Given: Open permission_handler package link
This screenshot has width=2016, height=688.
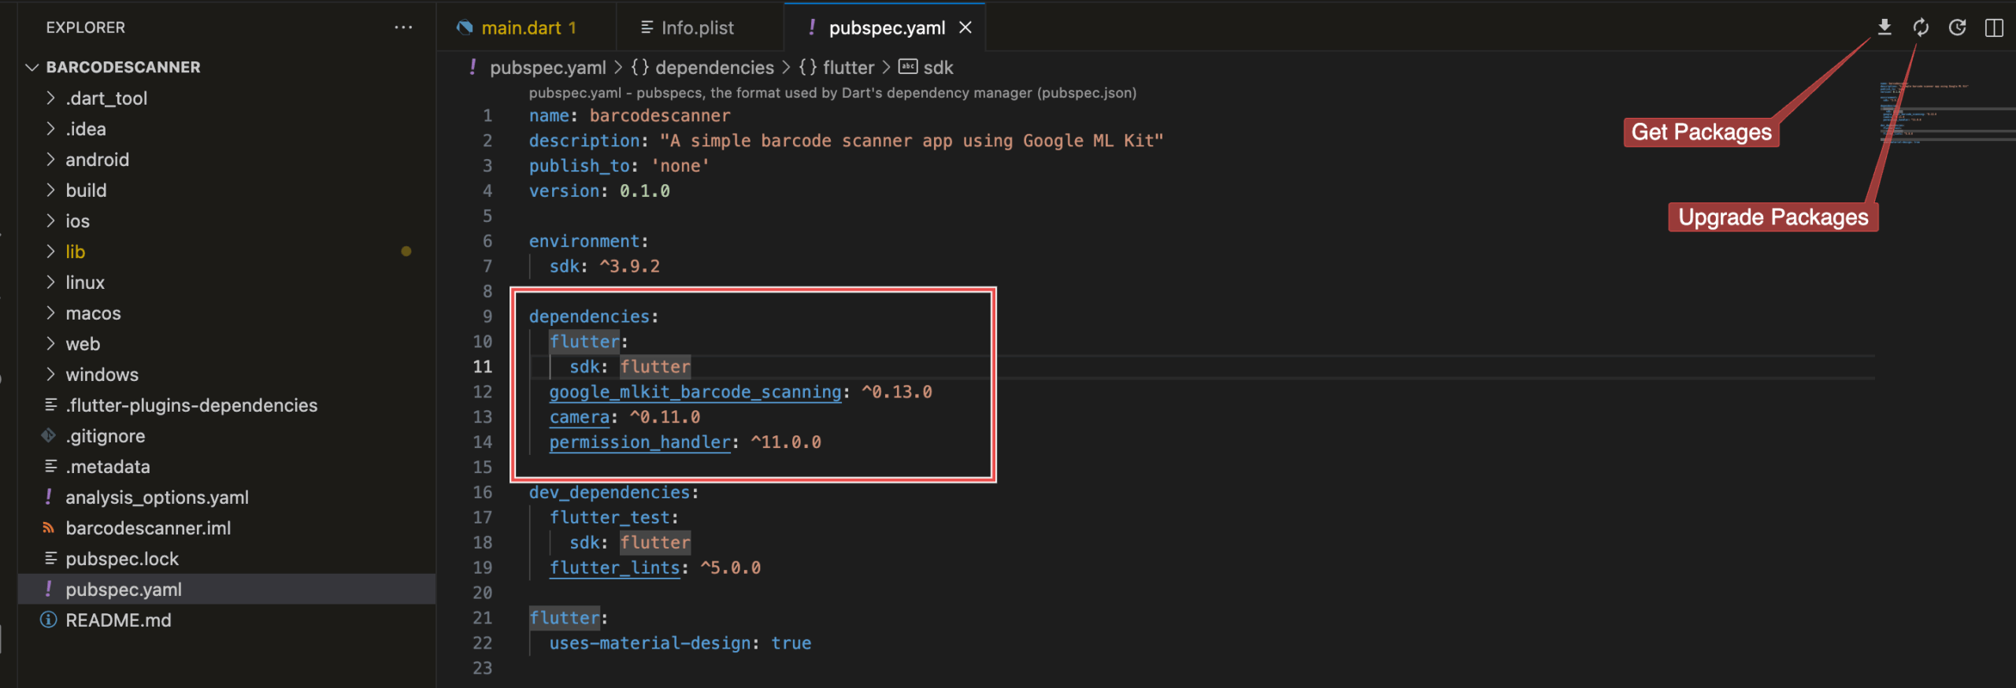Looking at the screenshot, I should (640, 442).
